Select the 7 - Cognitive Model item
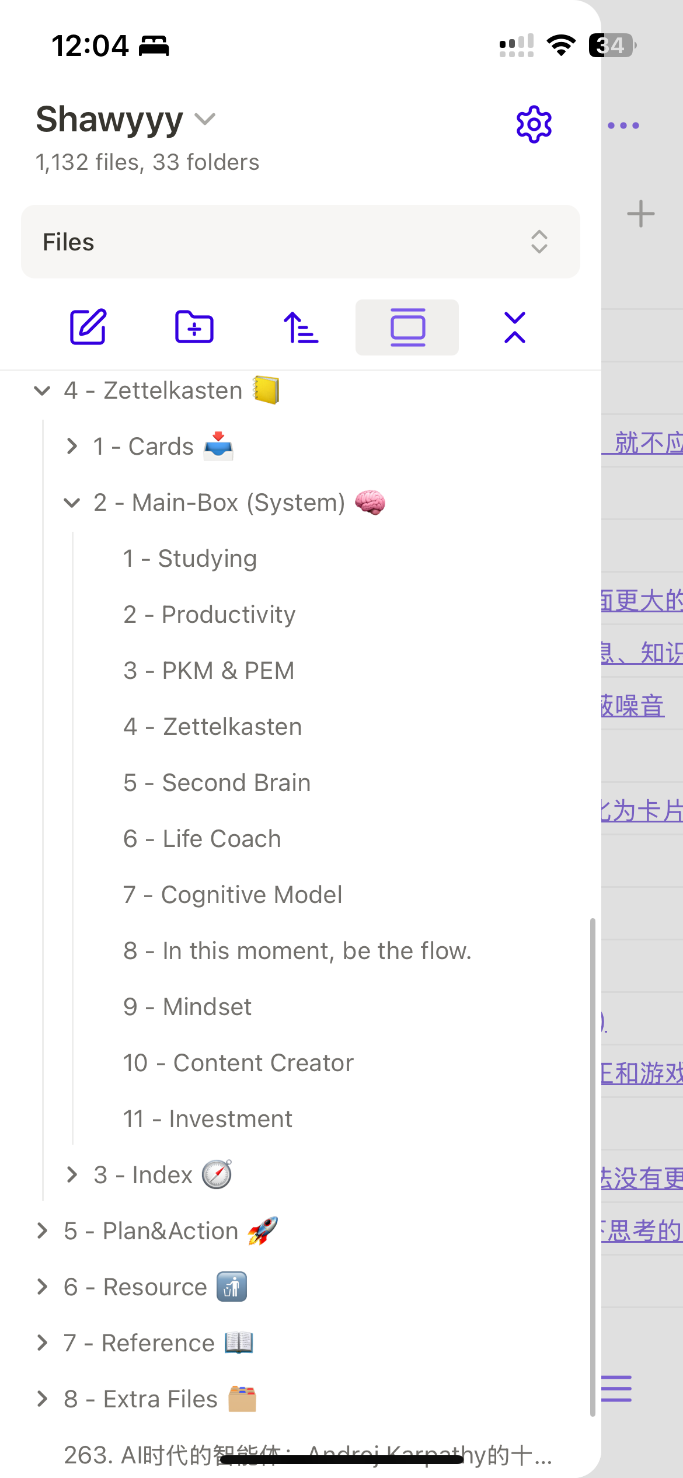683x1478 pixels. tap(233, 895)
